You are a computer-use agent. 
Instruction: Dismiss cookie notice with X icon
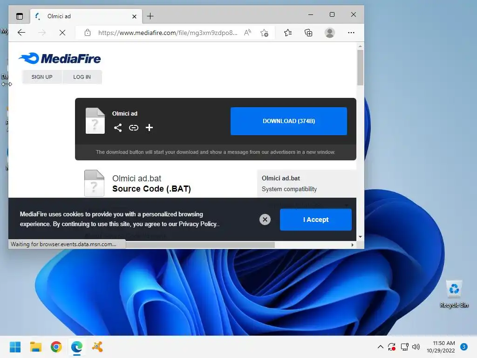click(265, 220)
